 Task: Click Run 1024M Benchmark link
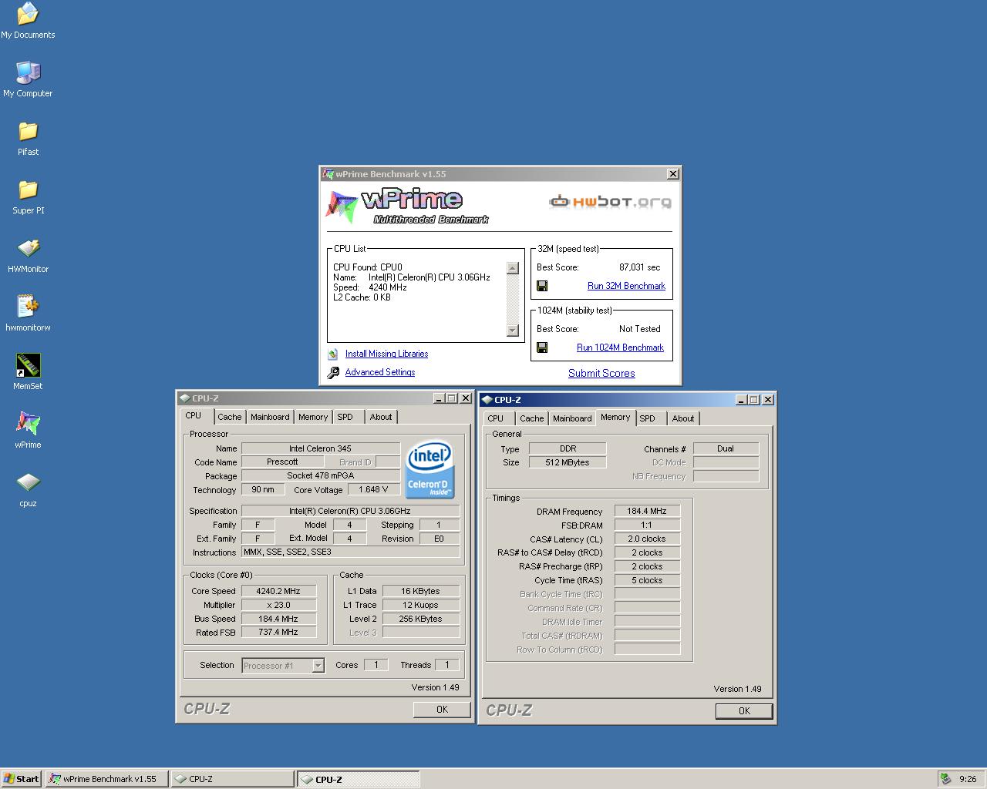click(620, 347)
